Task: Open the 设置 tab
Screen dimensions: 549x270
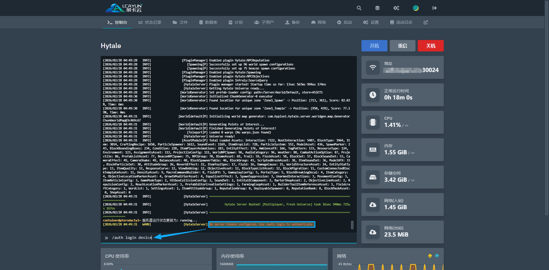Action: [371, 22]
